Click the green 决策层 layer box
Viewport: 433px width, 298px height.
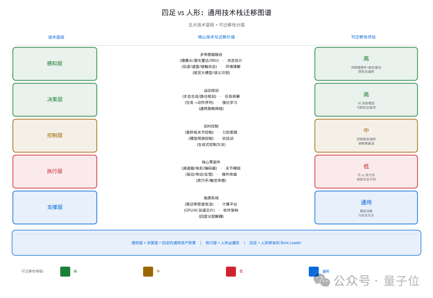click(55, 100)
